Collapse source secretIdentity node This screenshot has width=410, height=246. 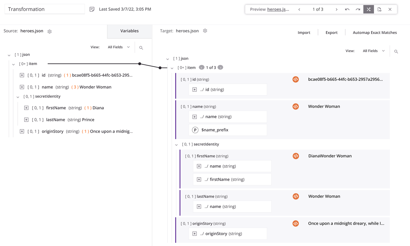point(18,97)
